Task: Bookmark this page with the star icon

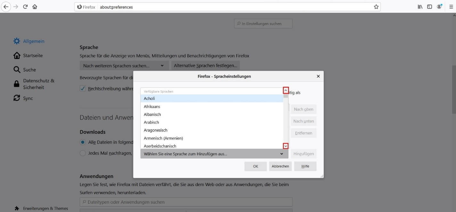Action: (376, 7)
